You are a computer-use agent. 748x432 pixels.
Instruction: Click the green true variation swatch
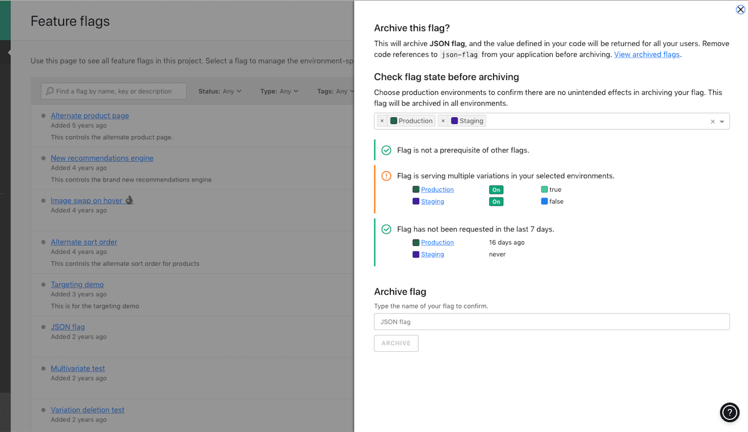pos(544,190)
